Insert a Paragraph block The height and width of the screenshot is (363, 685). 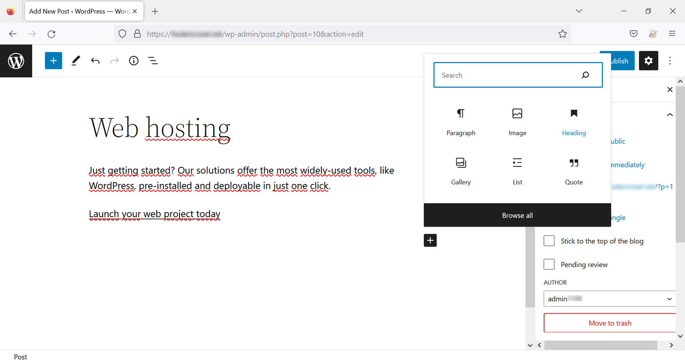tap(460, 121)
